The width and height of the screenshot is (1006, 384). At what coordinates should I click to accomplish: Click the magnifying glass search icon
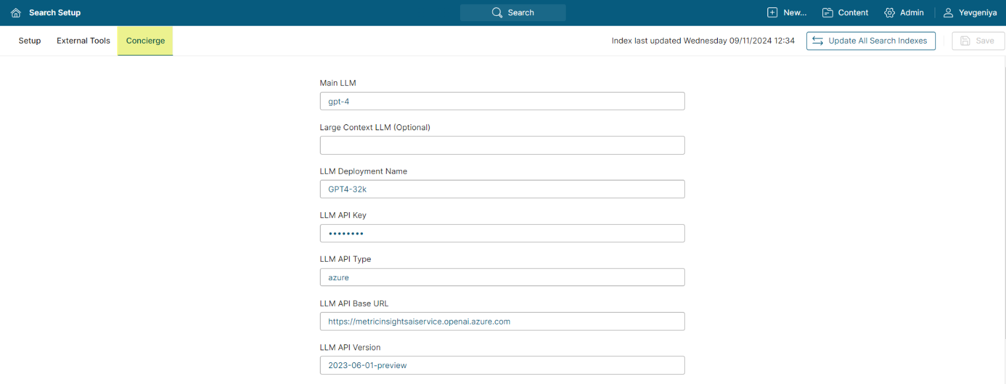pyautogui.click(x=497, y=13)
